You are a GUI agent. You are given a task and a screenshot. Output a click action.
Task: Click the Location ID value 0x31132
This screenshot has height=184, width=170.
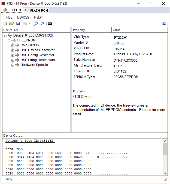tap(120, 71)
